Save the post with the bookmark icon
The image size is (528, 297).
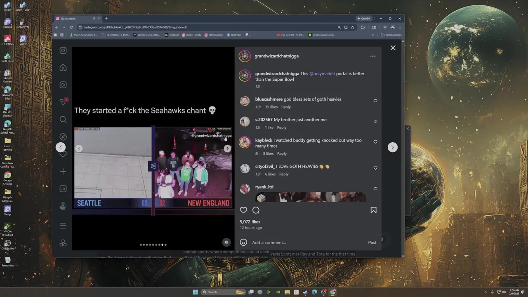coord(373,210)
